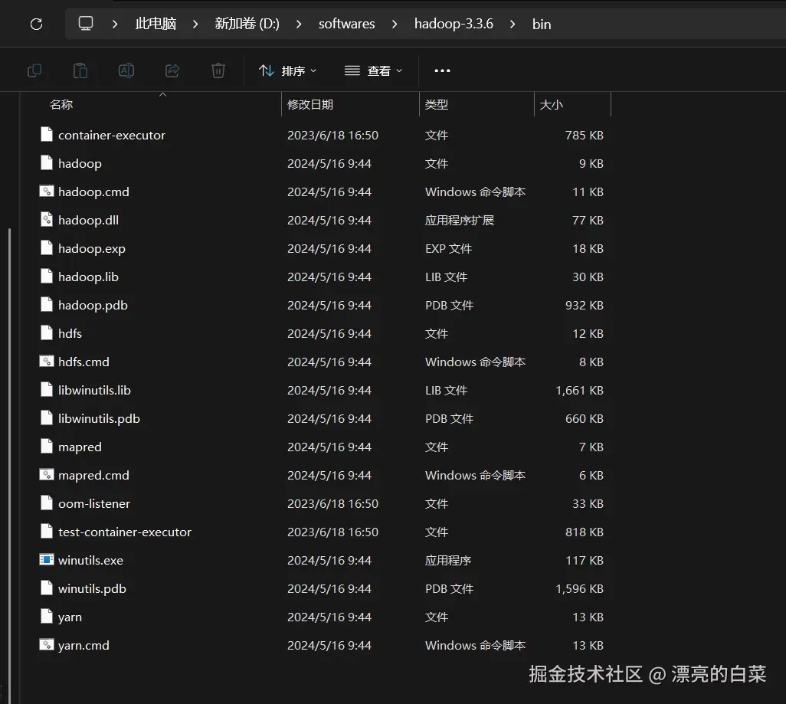Select the libwinutils.pdb file name

click(99, 419)
